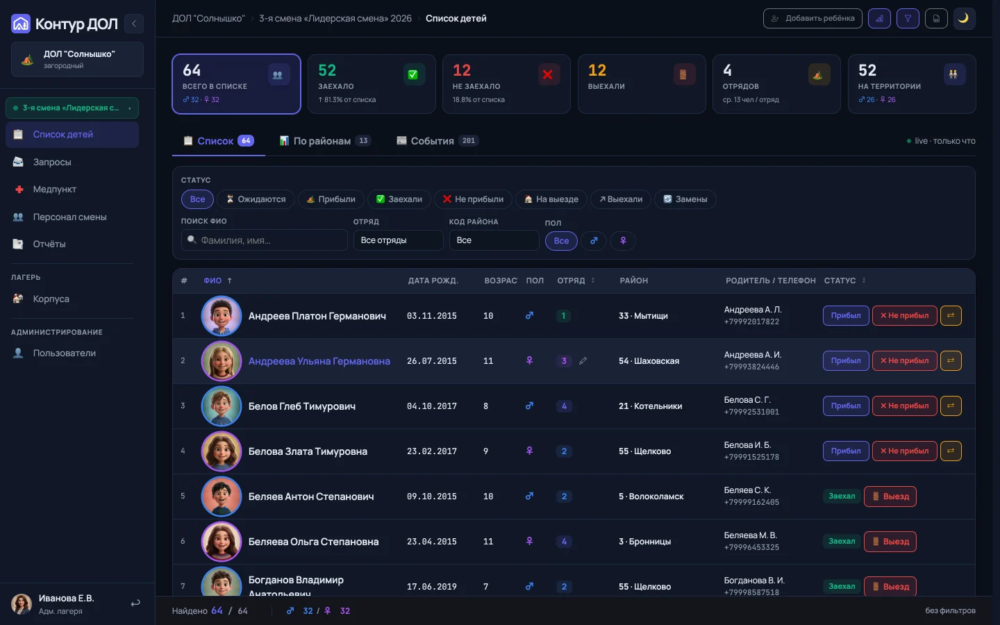The height and width of the screenshot is (625, 1000).
Task: Open Отчёты in sidebar
Action: (x=72, y=244)
